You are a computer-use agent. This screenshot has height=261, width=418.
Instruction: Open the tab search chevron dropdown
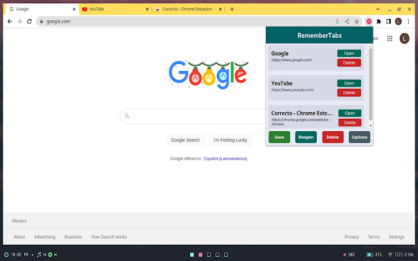[x=378, y=9]
